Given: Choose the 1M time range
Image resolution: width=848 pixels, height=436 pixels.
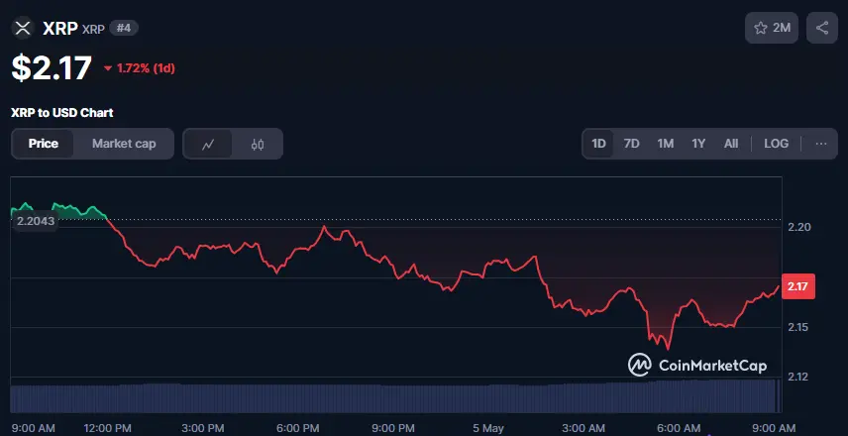Looking at the screenshot, I should tap(665, 144).
